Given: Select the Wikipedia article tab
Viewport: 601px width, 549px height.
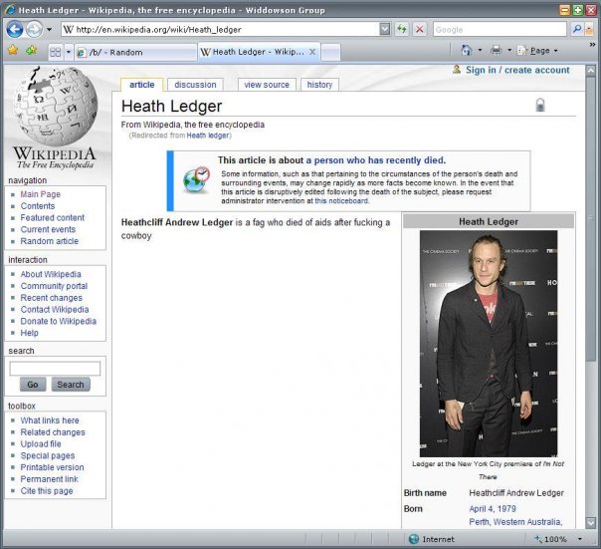Looking at the screenshot, I should [x=142, y=85].
